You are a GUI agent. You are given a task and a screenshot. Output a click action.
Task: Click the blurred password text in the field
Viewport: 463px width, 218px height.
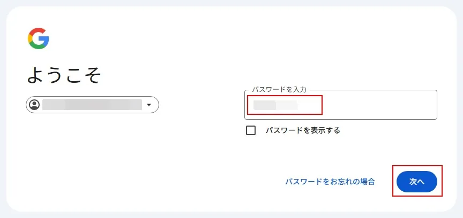tap(275, 105)
